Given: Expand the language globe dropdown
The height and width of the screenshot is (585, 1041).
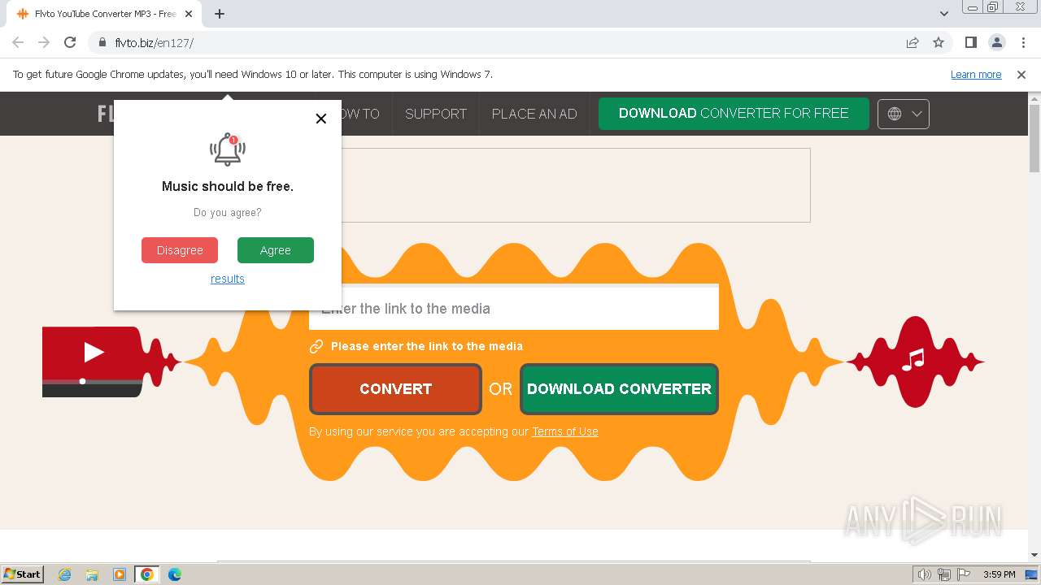Looking at the screenshot, I should pyautogui.click(x=903, y=114).
